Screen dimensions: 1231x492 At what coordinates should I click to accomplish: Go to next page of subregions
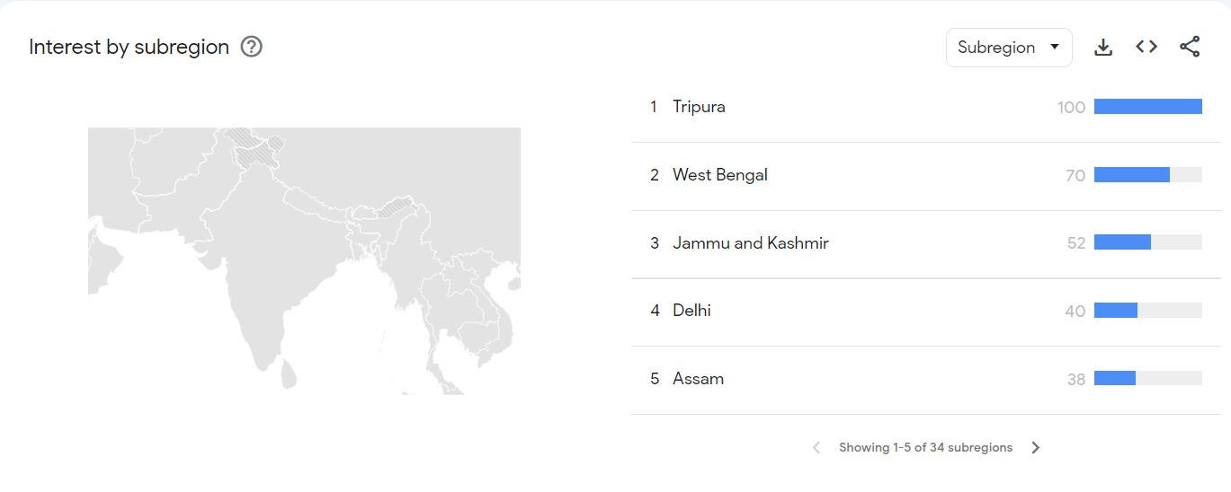1036,447
